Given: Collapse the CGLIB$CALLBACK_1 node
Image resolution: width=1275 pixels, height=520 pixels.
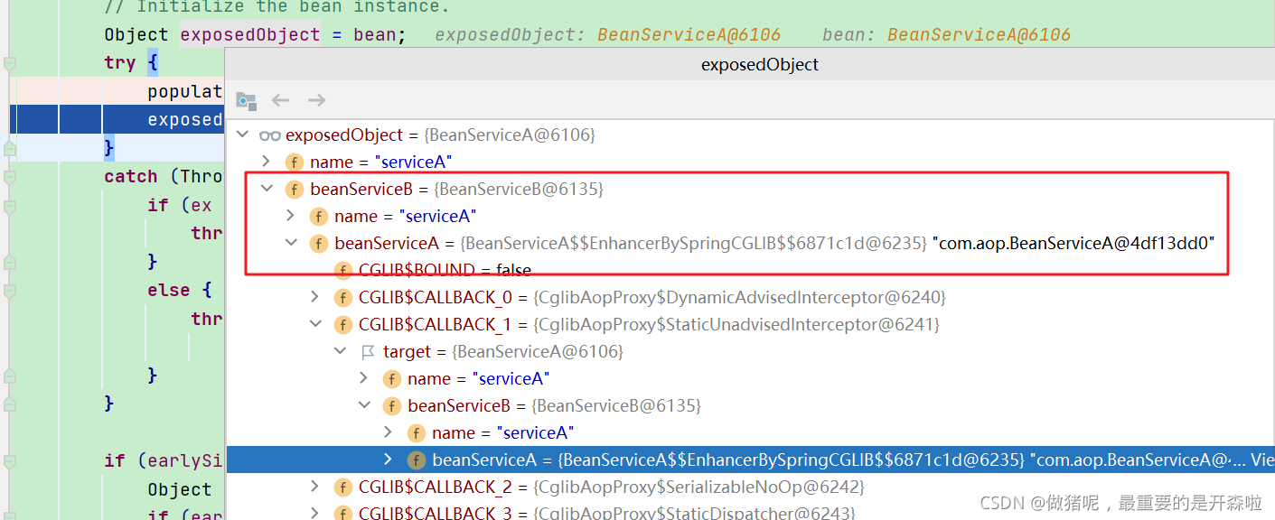Looking at the screenshot, I should point(314,324).
